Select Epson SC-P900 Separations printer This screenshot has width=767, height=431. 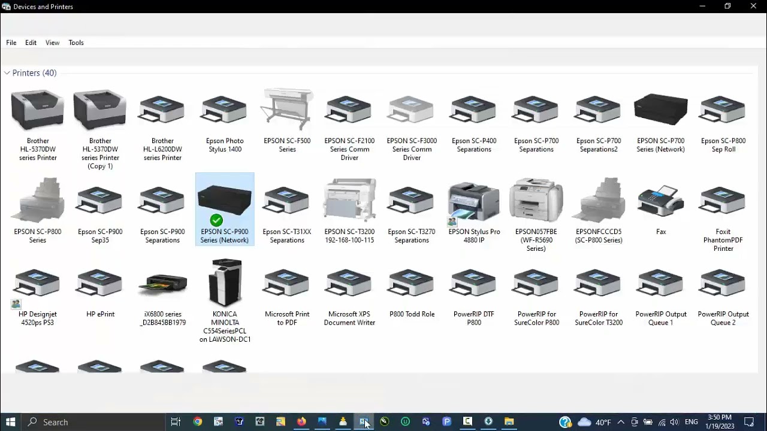(162, 214)
